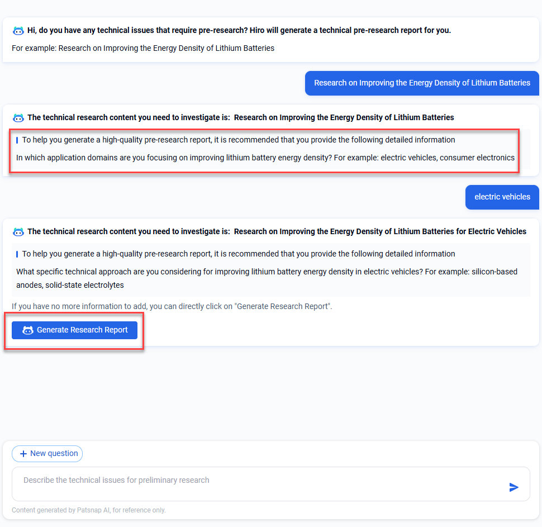The height and width of the screenshot is (527, 542).
Task: Click the plus icon beside New question
Action: 23,454
